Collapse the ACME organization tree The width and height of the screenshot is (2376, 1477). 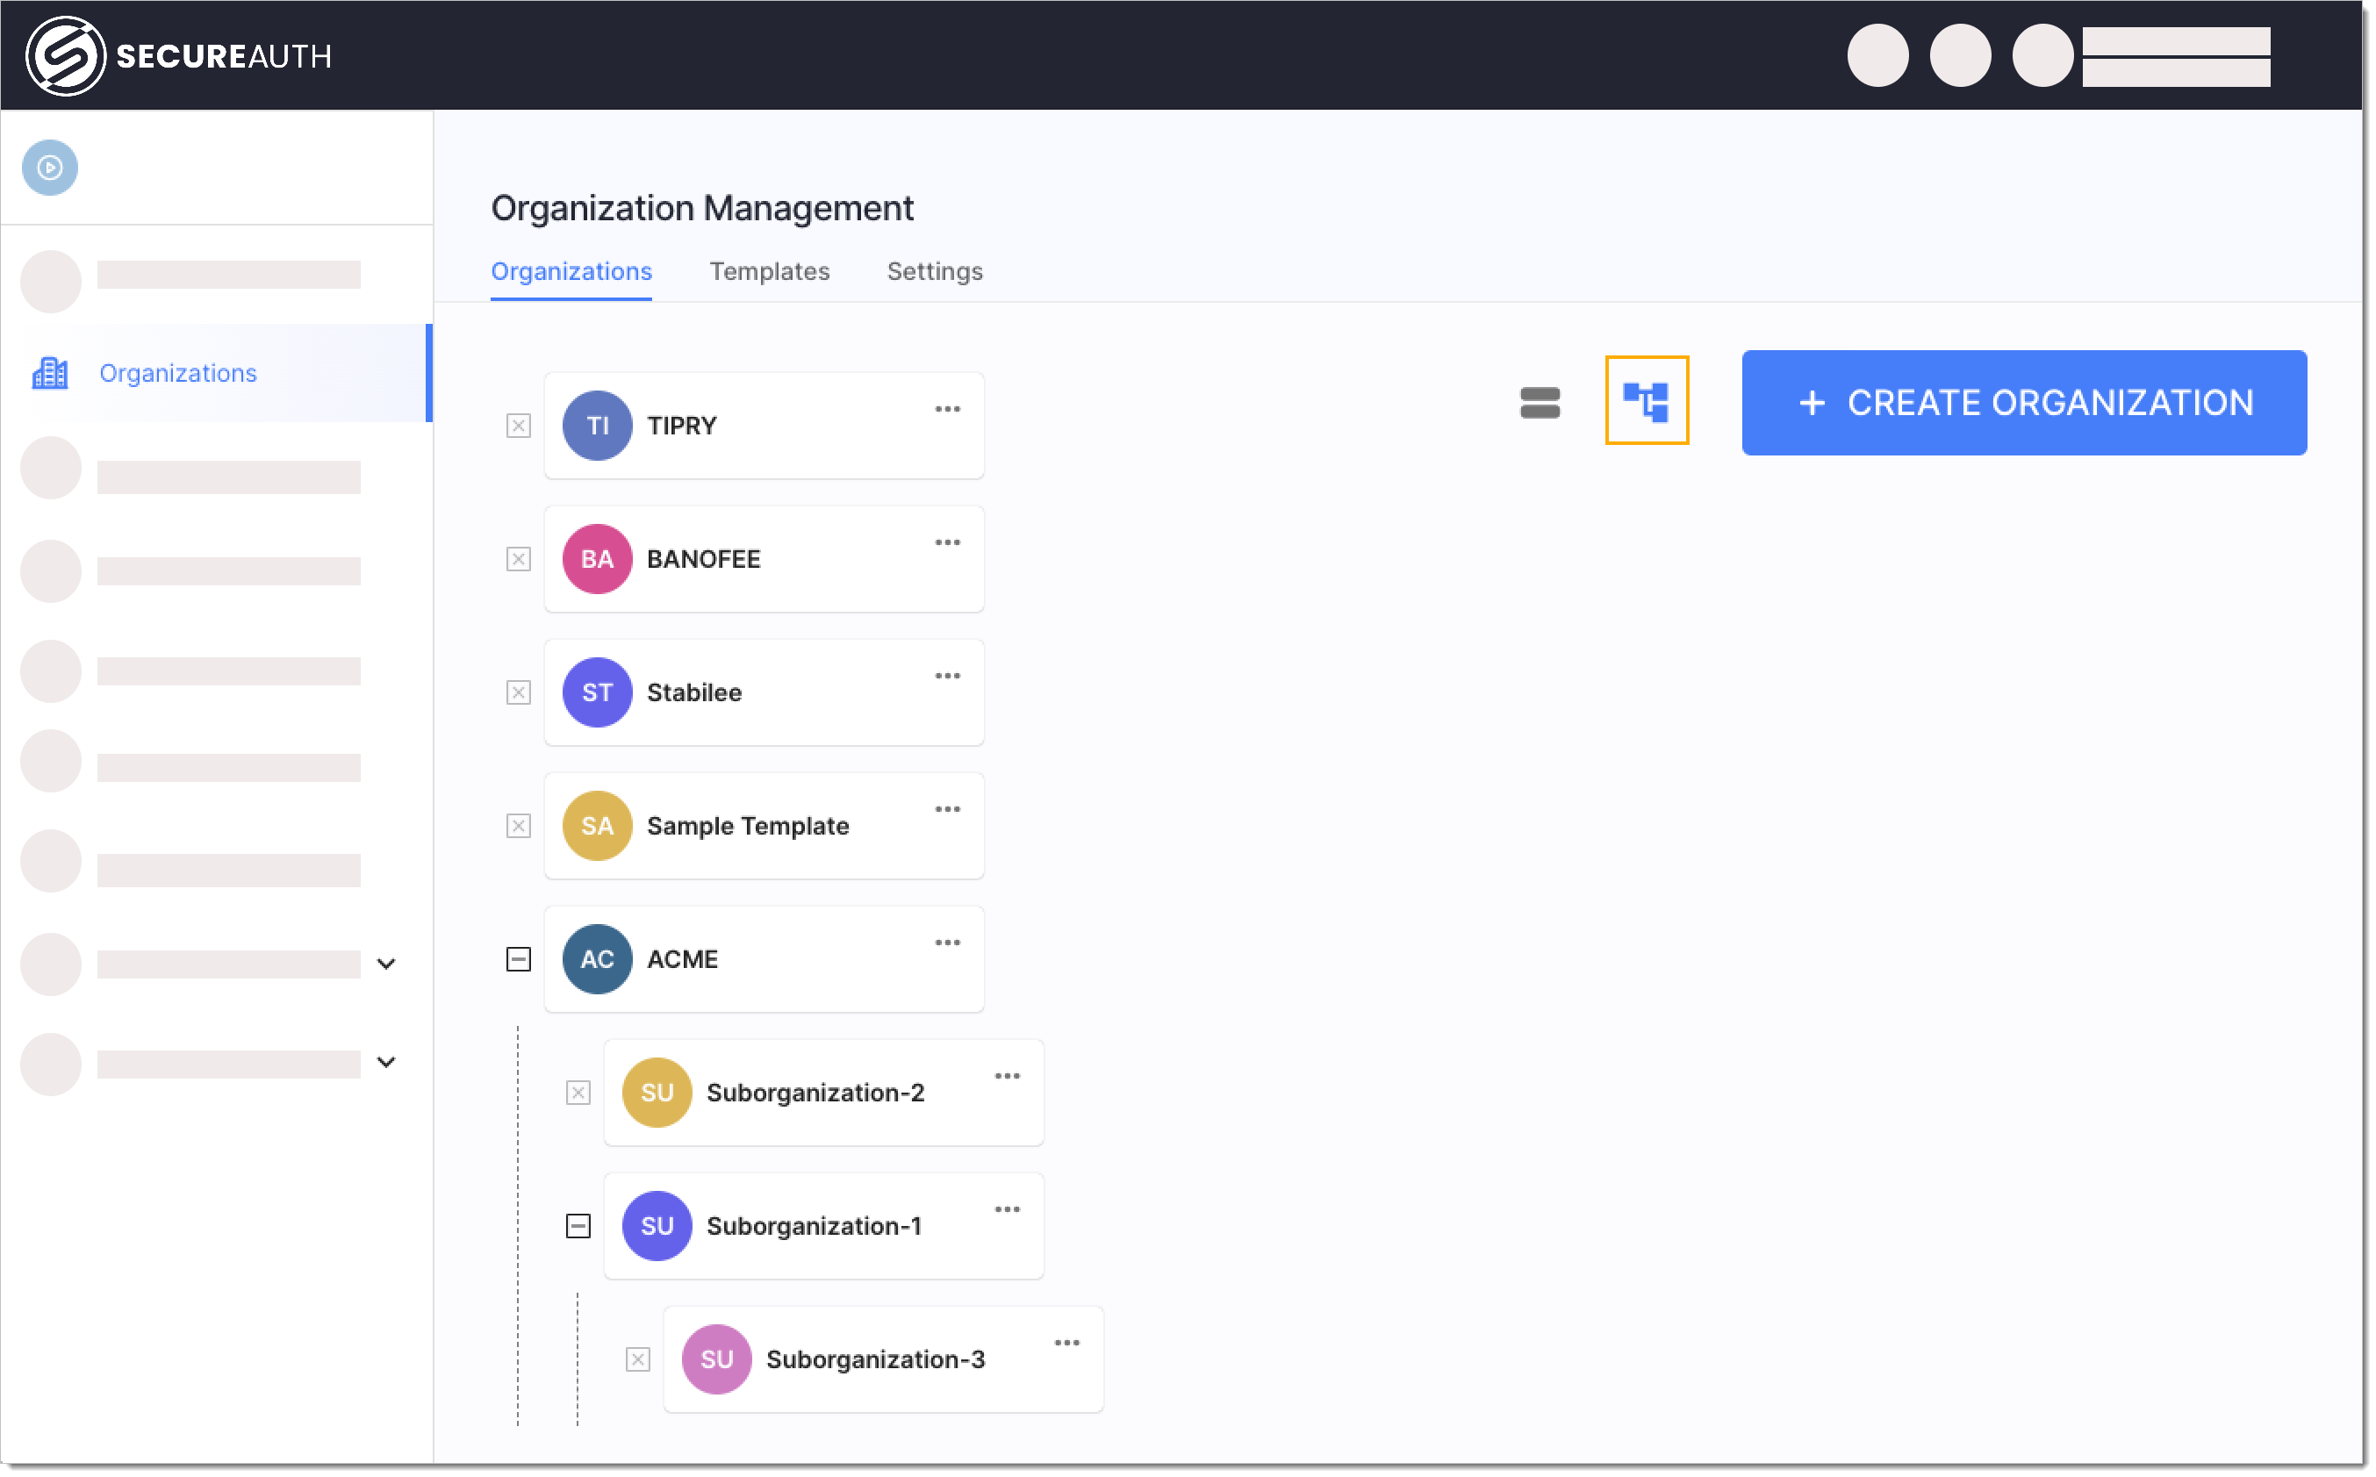[x=519, y=960]
